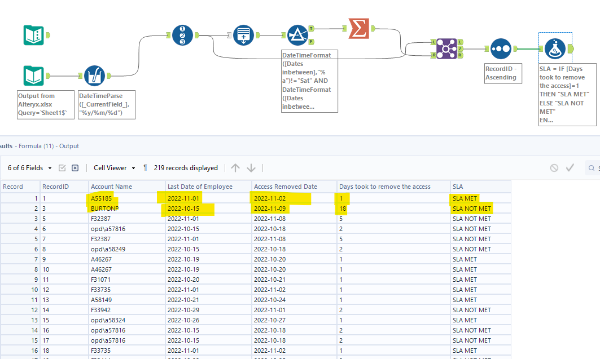
Task: Click the up arrow to view previous record
Action: 235,167
